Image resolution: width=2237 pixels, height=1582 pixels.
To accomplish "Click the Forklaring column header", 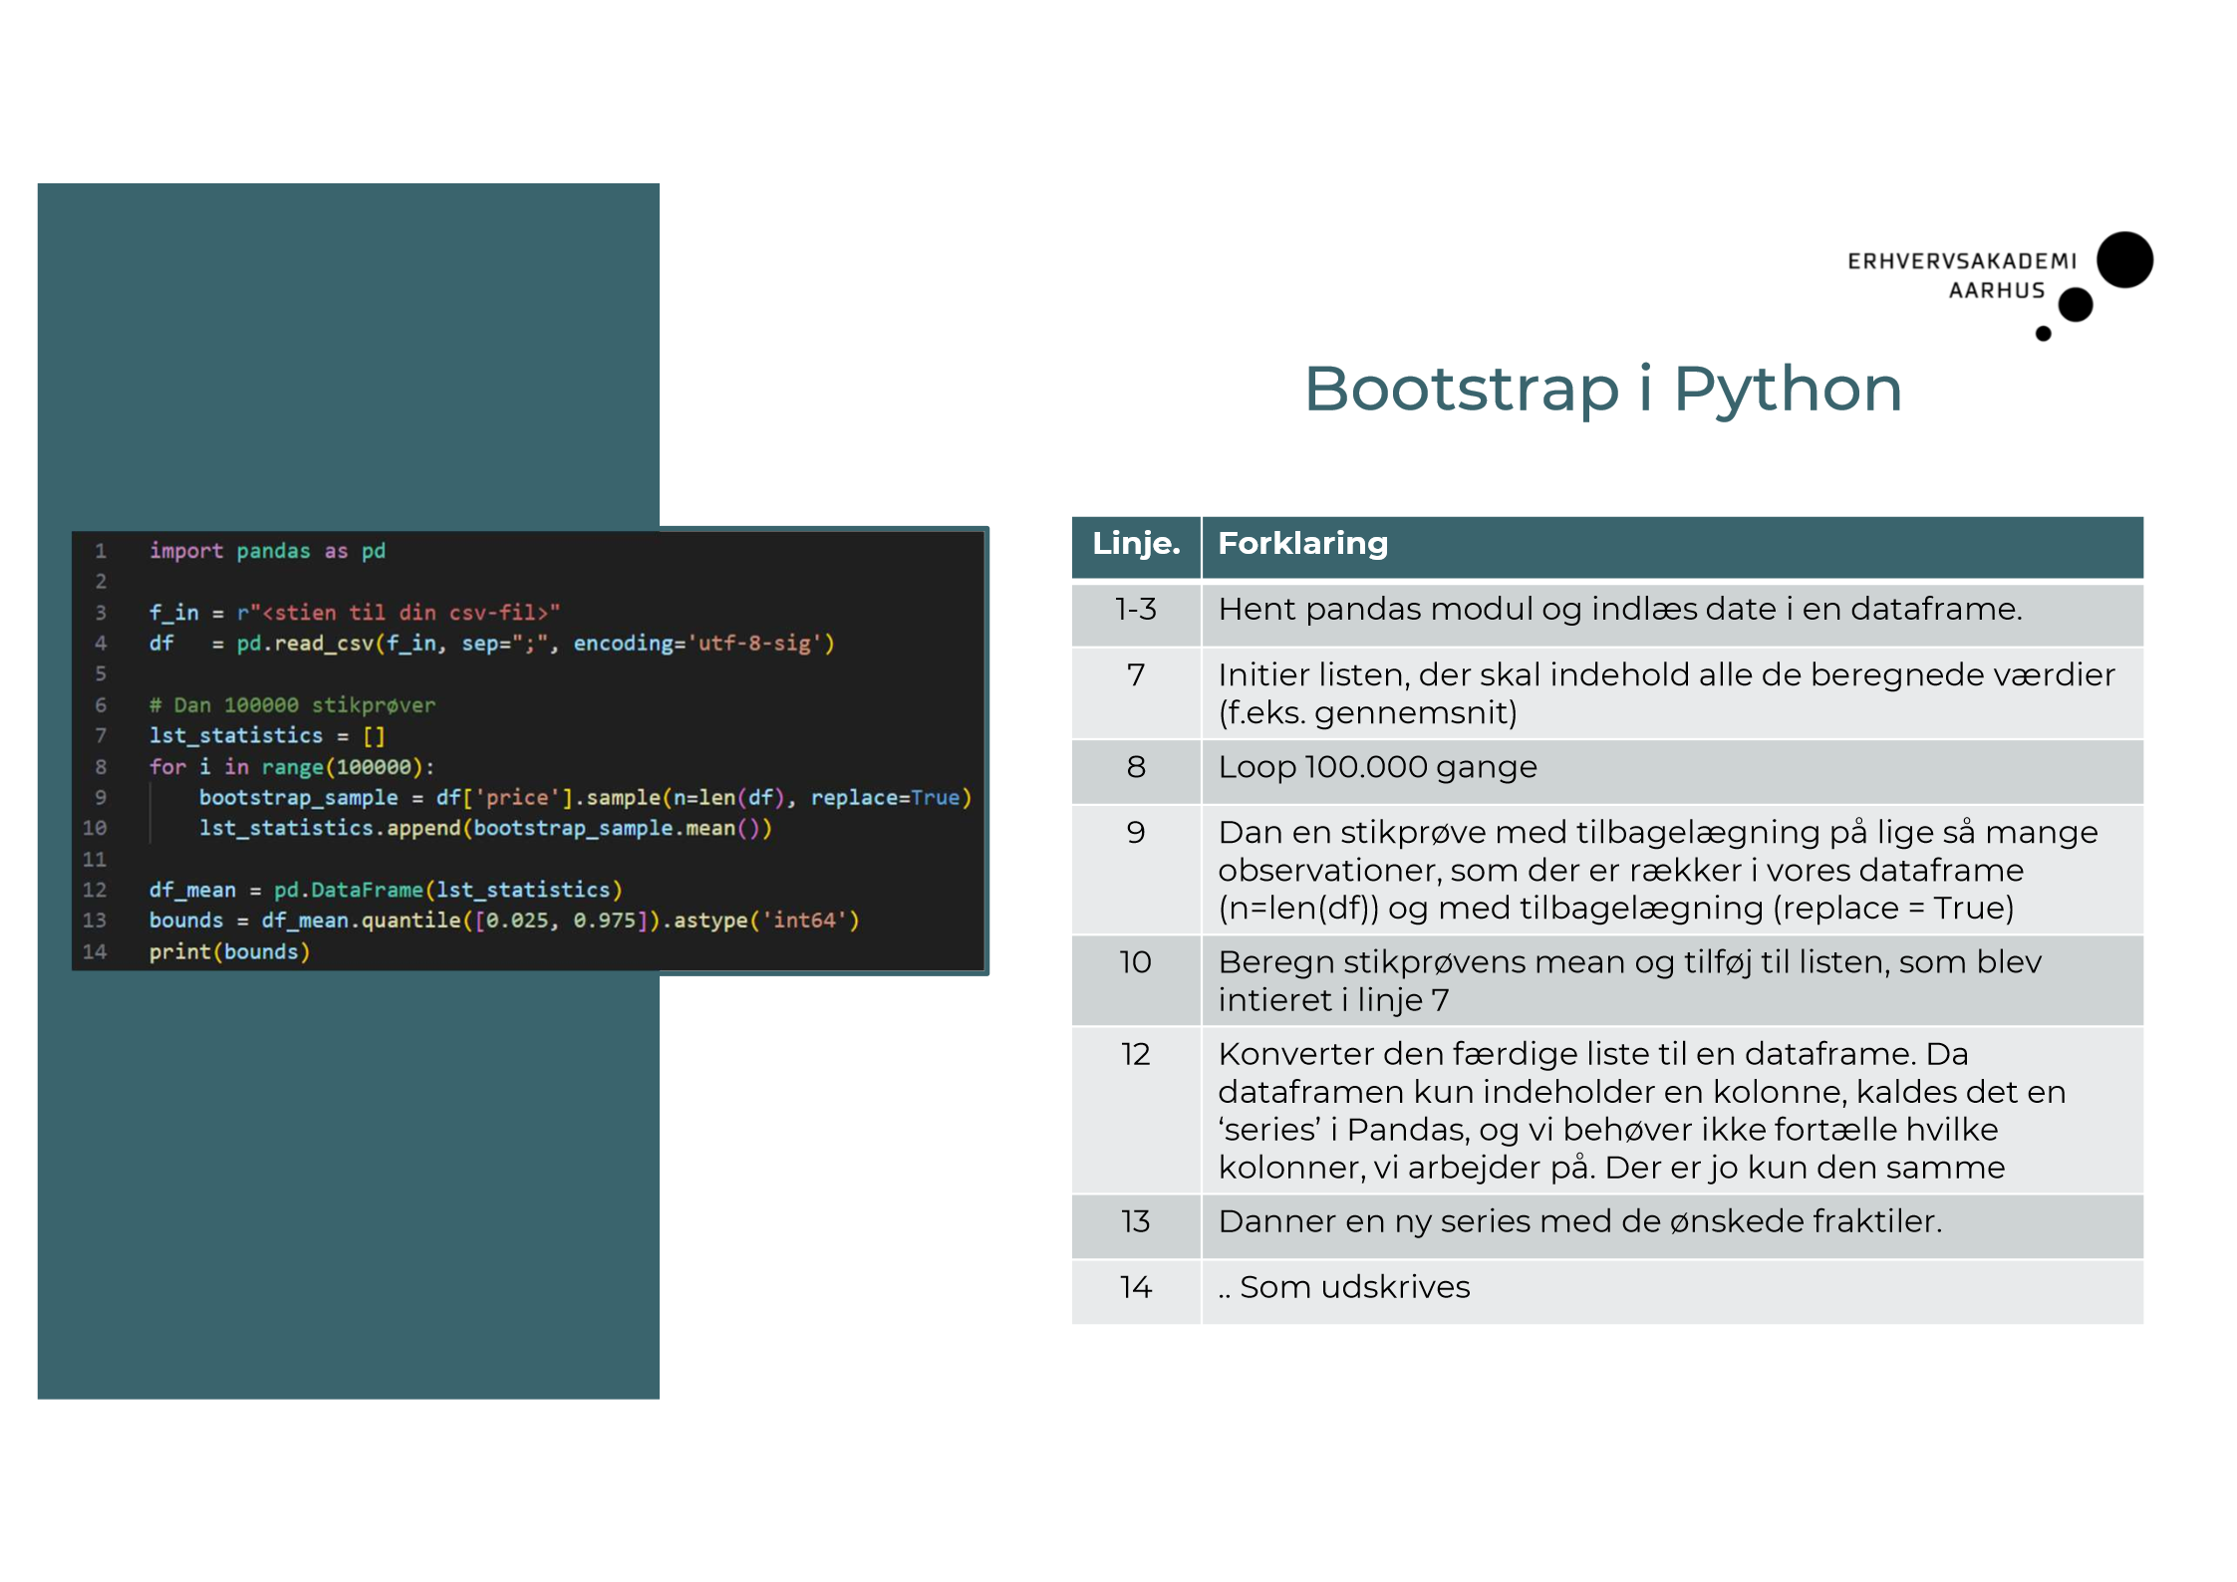I will [1301, 544].
